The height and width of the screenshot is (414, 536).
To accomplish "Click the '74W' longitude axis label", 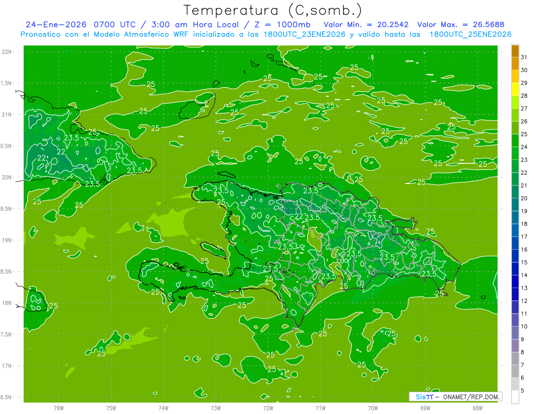I will pyautogui.click(x=163, y=408).
